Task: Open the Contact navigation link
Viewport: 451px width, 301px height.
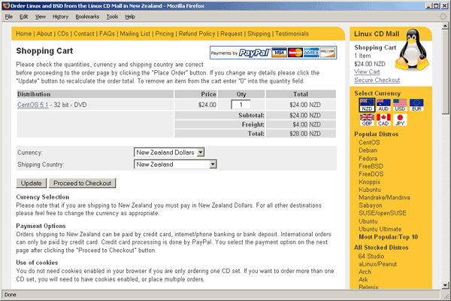Action: click(84, 34)
